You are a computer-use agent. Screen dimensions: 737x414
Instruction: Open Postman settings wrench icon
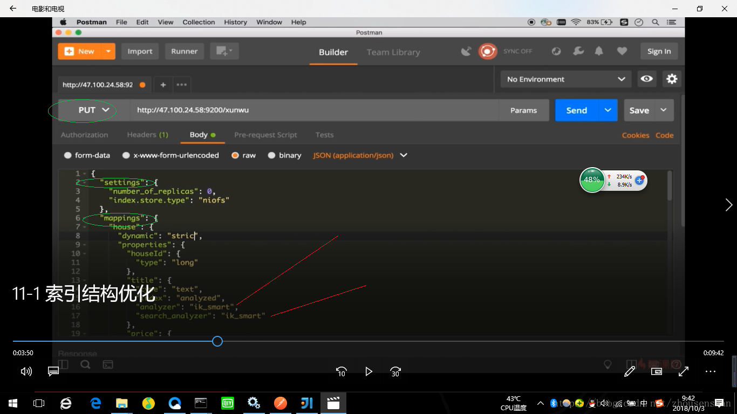click(x=578, y=51)
